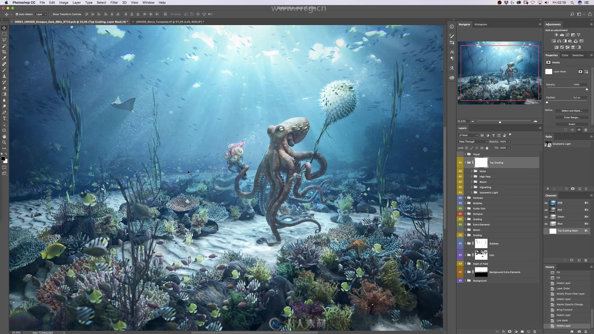Expand the Octopus layer group

[465, 214]
